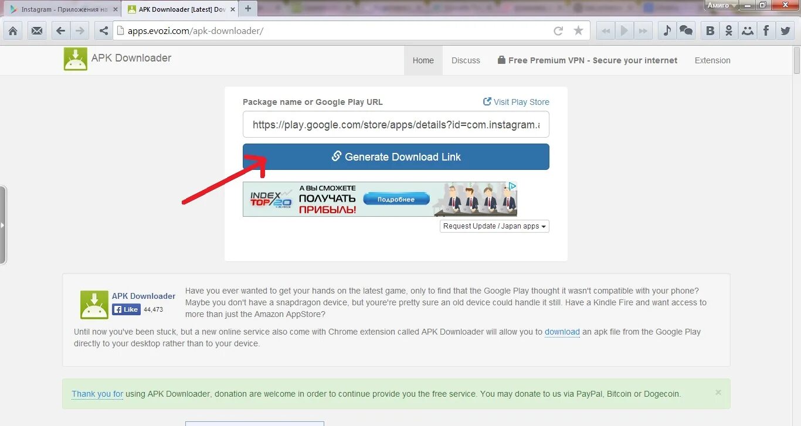Open the chat bubbles icon

[x=686, y=31]
